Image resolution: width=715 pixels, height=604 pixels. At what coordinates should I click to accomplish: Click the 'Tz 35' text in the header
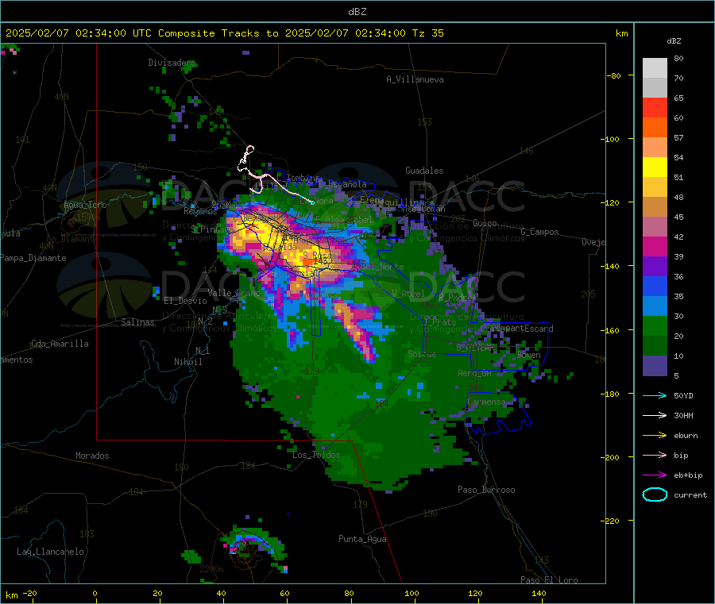[427, 33]
